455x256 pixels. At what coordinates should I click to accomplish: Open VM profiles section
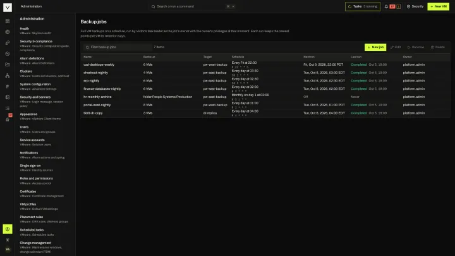[x=45, y=206]
